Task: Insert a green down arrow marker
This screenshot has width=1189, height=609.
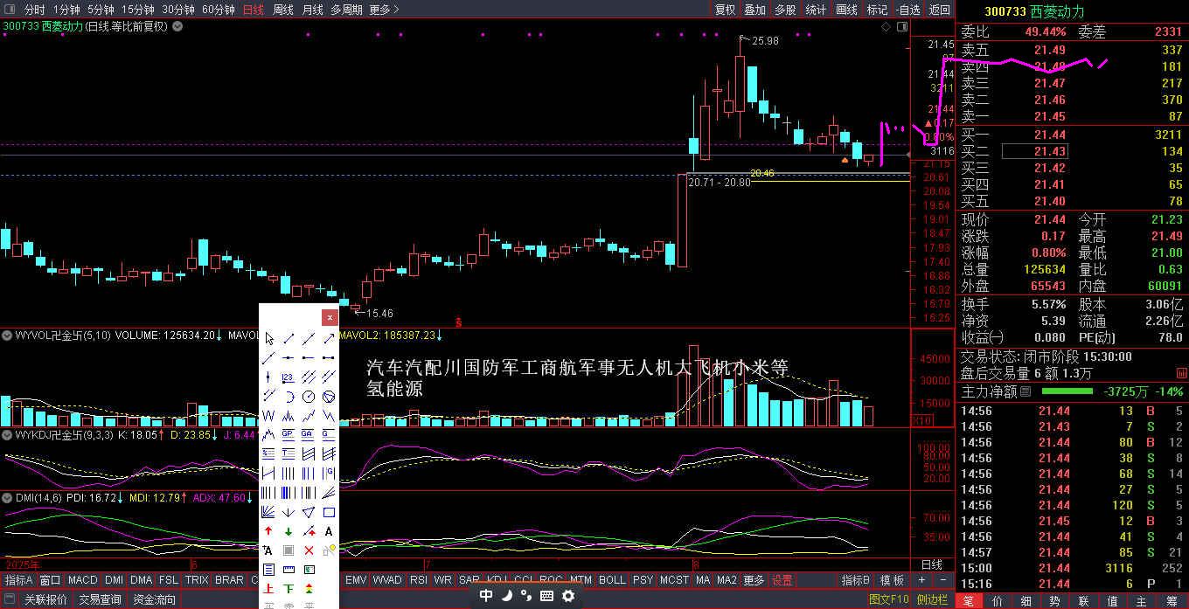Action: (289, 531)
